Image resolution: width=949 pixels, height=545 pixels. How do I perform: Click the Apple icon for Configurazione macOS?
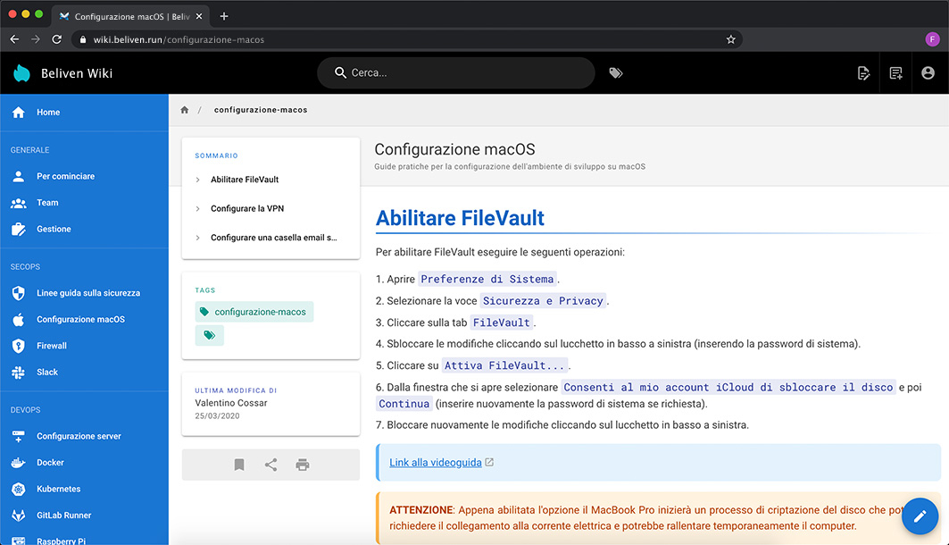[x=18, y=319]
